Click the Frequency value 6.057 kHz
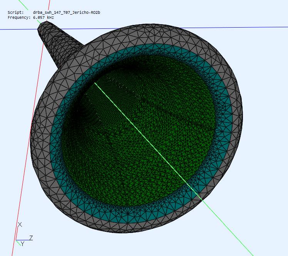The width and height of the screenshot is (288, 256). (x=44, y=17)
